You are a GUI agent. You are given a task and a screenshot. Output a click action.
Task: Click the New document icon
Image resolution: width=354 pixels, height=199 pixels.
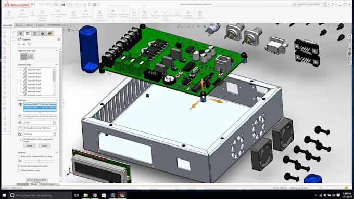[42, 4]
